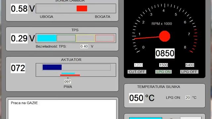
Task: Click the LPG OFF indicator
Action: click(x=189, y=72)
